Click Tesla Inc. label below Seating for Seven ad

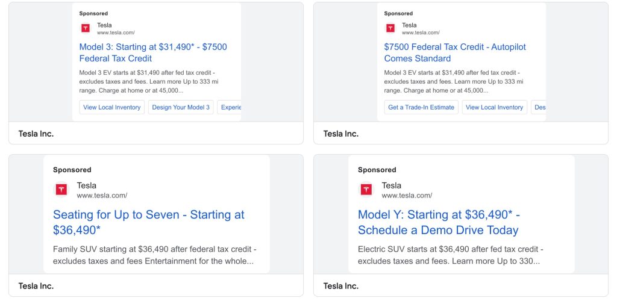(x=36, y=286)
